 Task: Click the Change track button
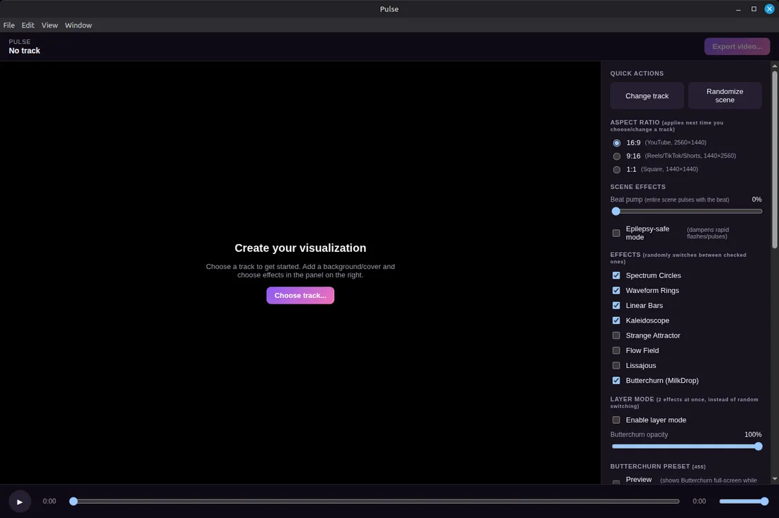pos(647,96)
